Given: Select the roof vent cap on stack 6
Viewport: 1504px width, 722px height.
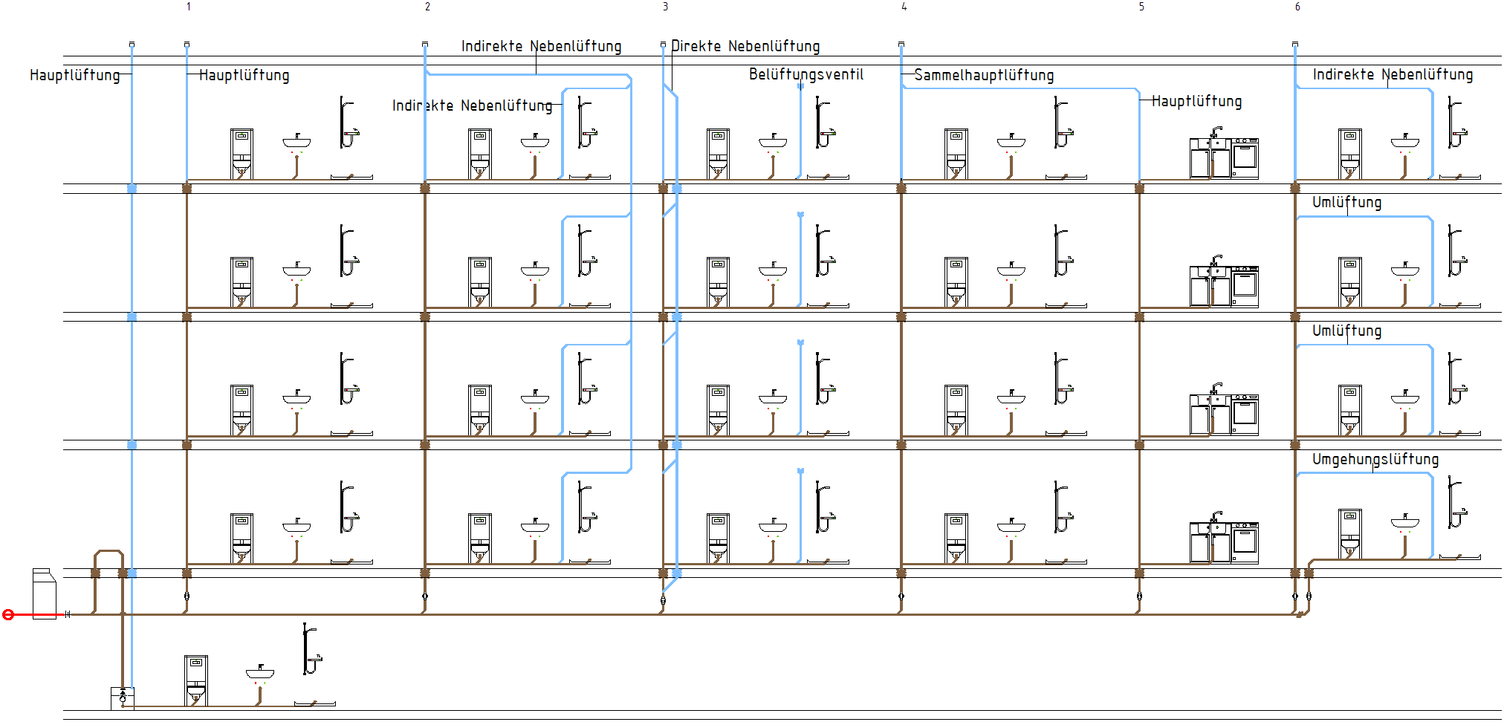Looking at the screenshot, I should click(x=1295, y=45).
